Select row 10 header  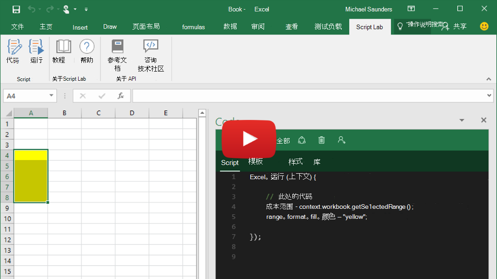coord(7,218)
